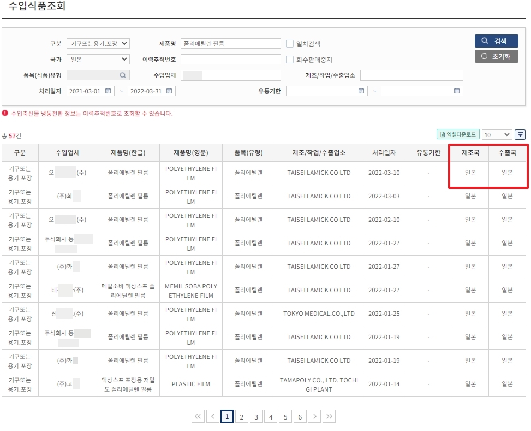531x431 pixels.
Task: Open calendar for 유통기한 end date
Action: pyautogui.click(x=456, y=91)
